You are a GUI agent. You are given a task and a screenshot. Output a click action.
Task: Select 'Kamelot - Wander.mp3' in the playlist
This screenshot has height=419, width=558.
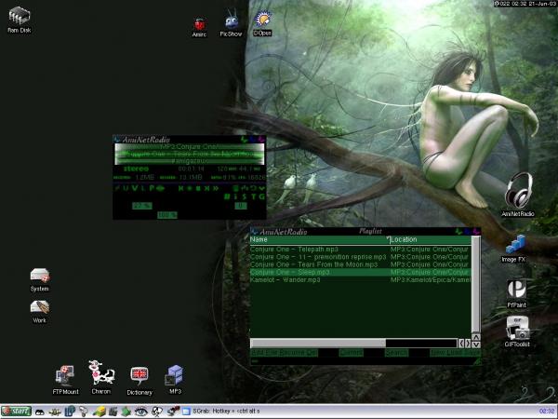[x=360, y=280]
